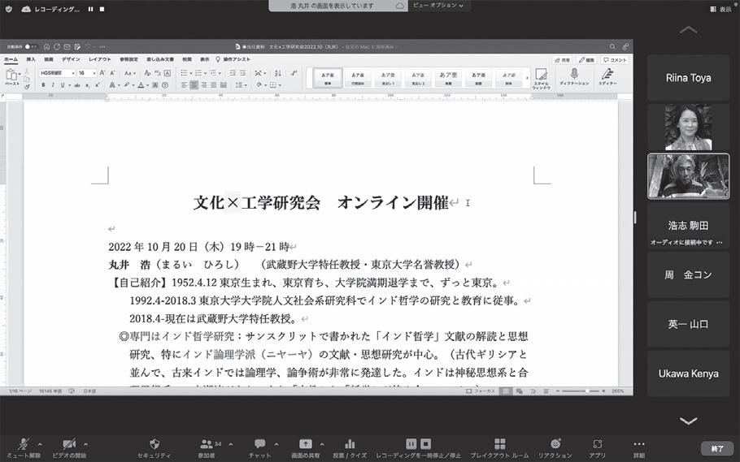The height and width of the screenshot is (462, 740).
Task: Toggle strikethrough formatting
Action: 77,85
